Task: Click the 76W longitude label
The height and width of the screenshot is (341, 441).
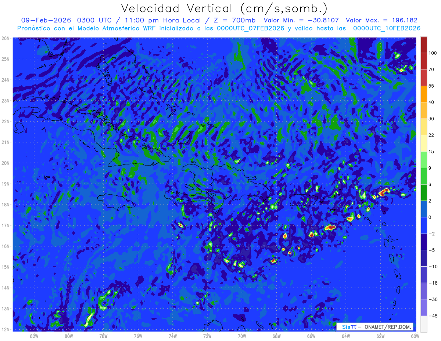Action: [x=138, y=336]
